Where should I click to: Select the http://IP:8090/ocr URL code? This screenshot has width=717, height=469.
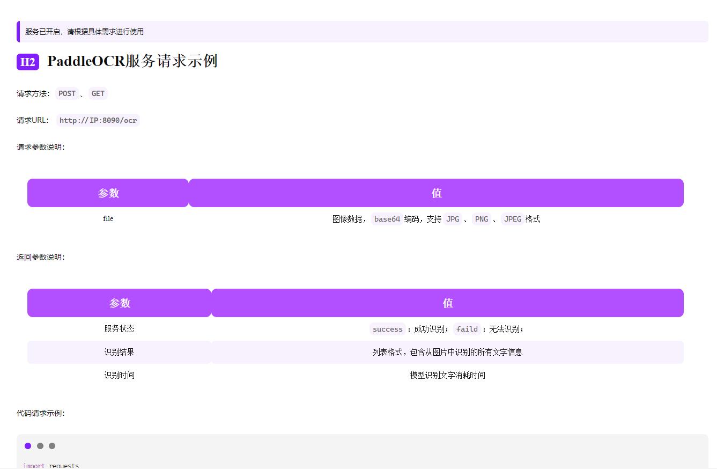pyautogui.click(x=98, y=120)
